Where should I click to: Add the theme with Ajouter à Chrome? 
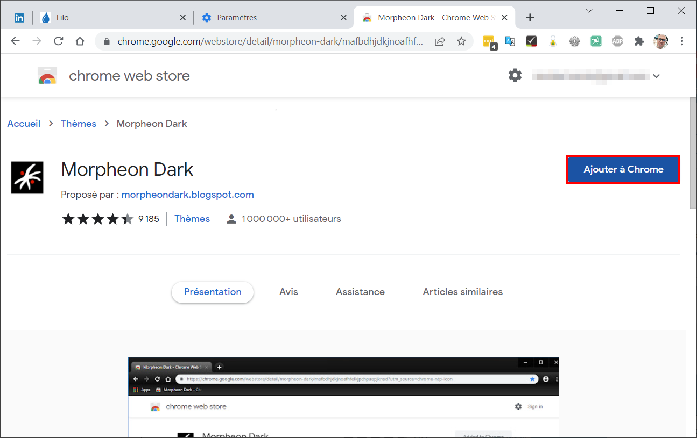[x=623, y=169]
